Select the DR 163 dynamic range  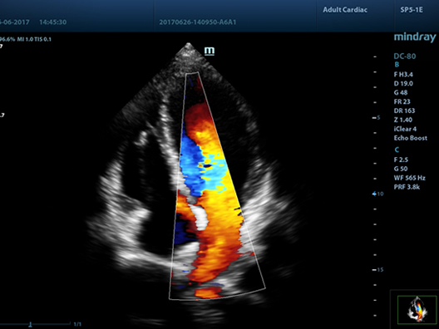(404, 110)
